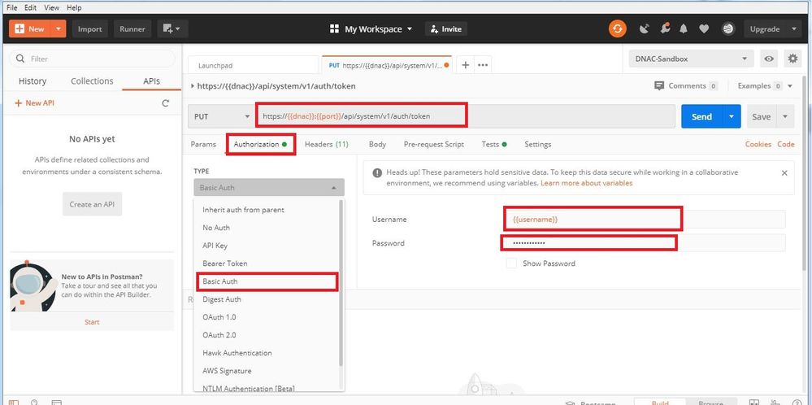This screenshot has height=405, width=812.
Task: Open the user avatar icon
Action: tap(728, 29)
